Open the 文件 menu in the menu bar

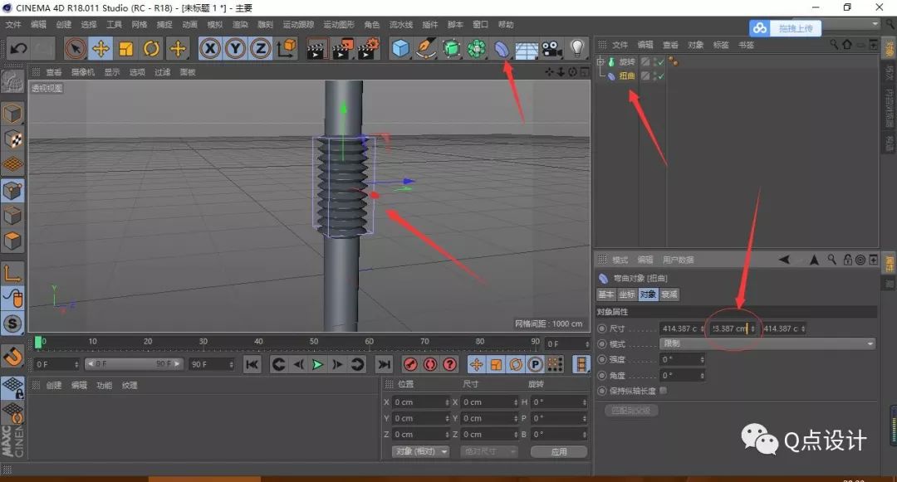(15, 23)
